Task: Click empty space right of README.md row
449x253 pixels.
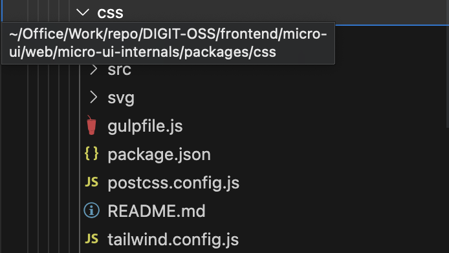Action: click(x=323, y=211)
